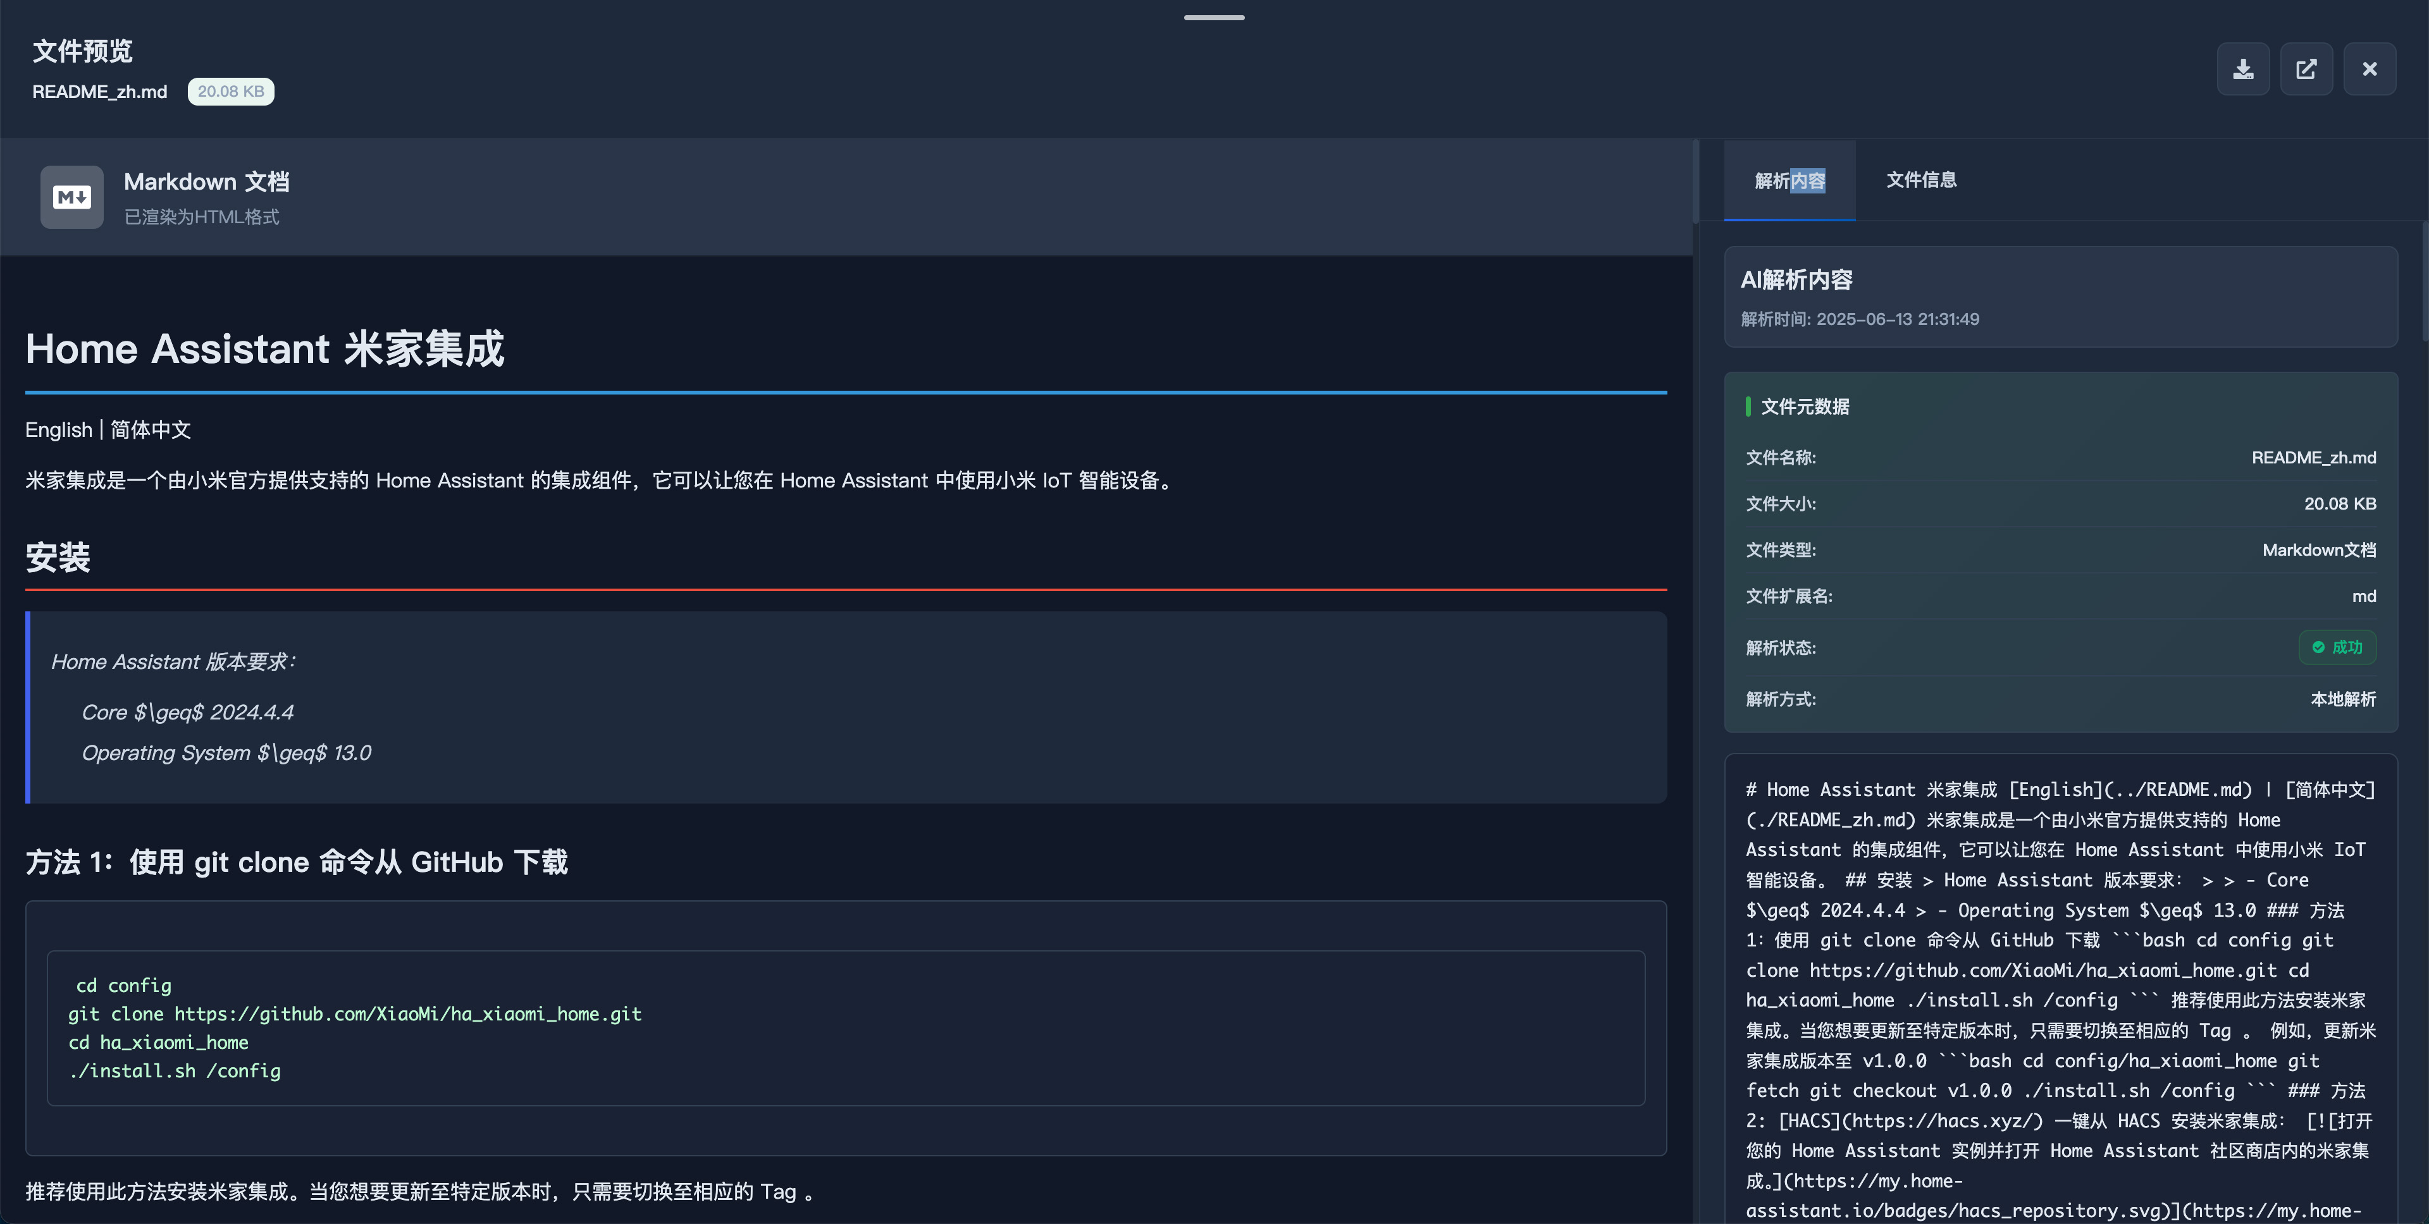
Task: Click the drag handle at top of dialog
Action: [1214, 17]
